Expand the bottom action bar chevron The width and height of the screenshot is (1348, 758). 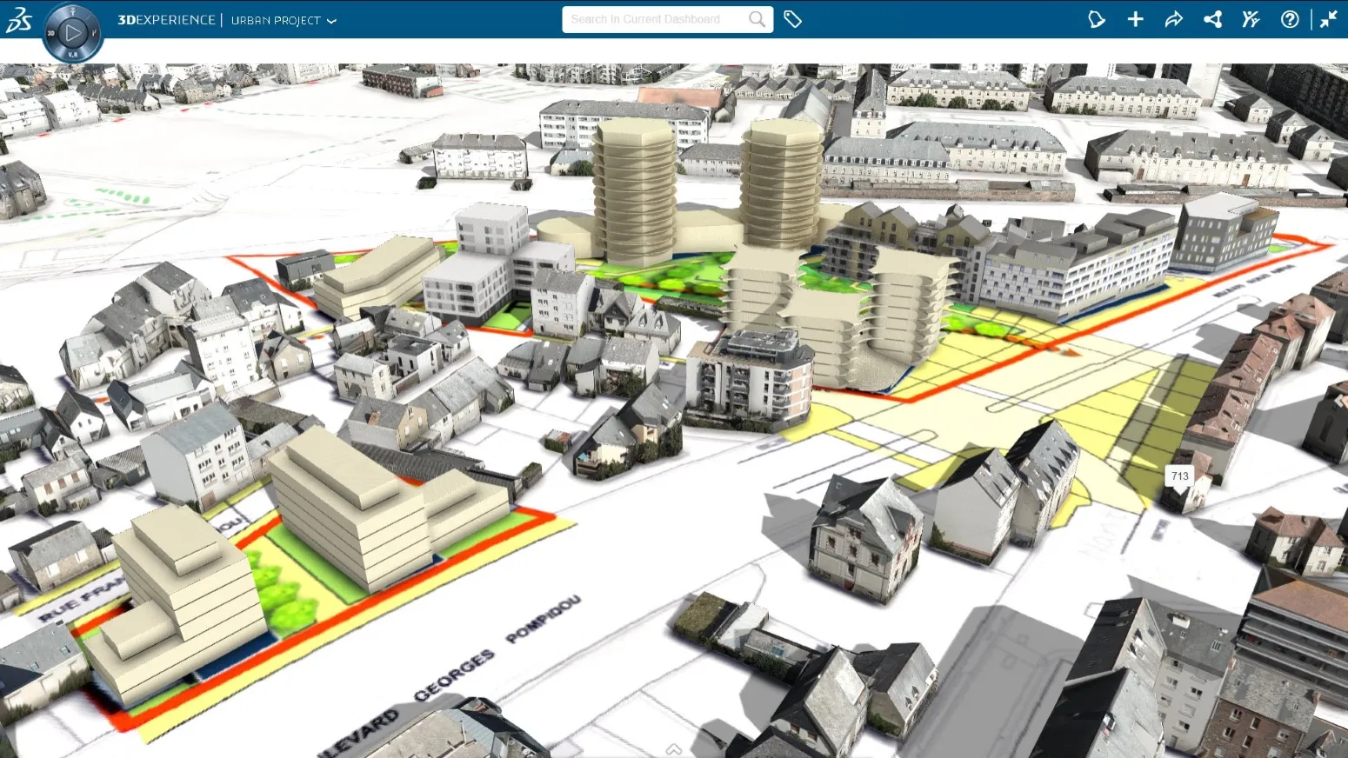coord(674,748)
